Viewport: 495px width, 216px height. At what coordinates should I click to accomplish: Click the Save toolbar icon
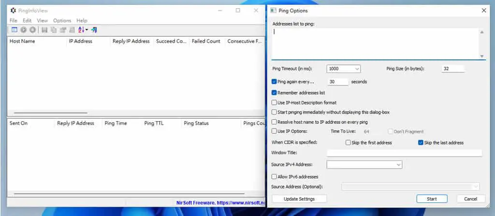(x=44, y=29)
